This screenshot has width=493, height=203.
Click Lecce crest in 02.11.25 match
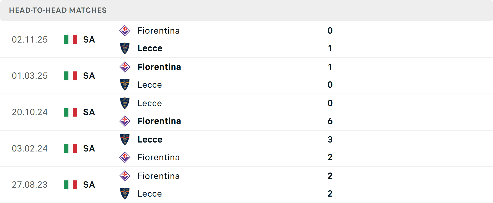point(125,48)
